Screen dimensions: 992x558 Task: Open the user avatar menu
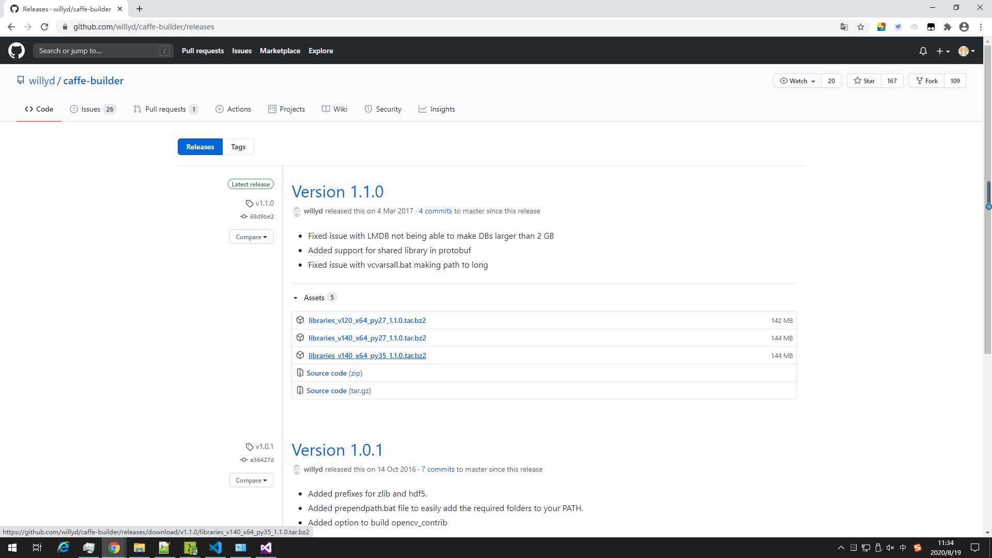point(966,51)
